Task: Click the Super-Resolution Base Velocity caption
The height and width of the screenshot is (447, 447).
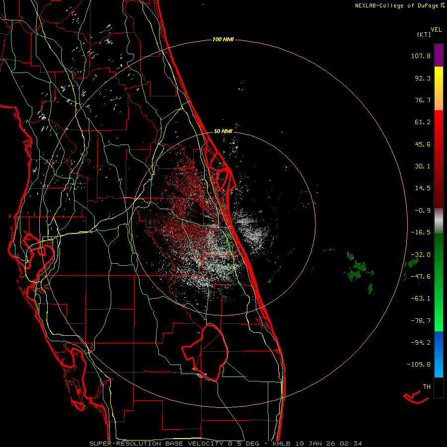Action: [x=225, y=444]
